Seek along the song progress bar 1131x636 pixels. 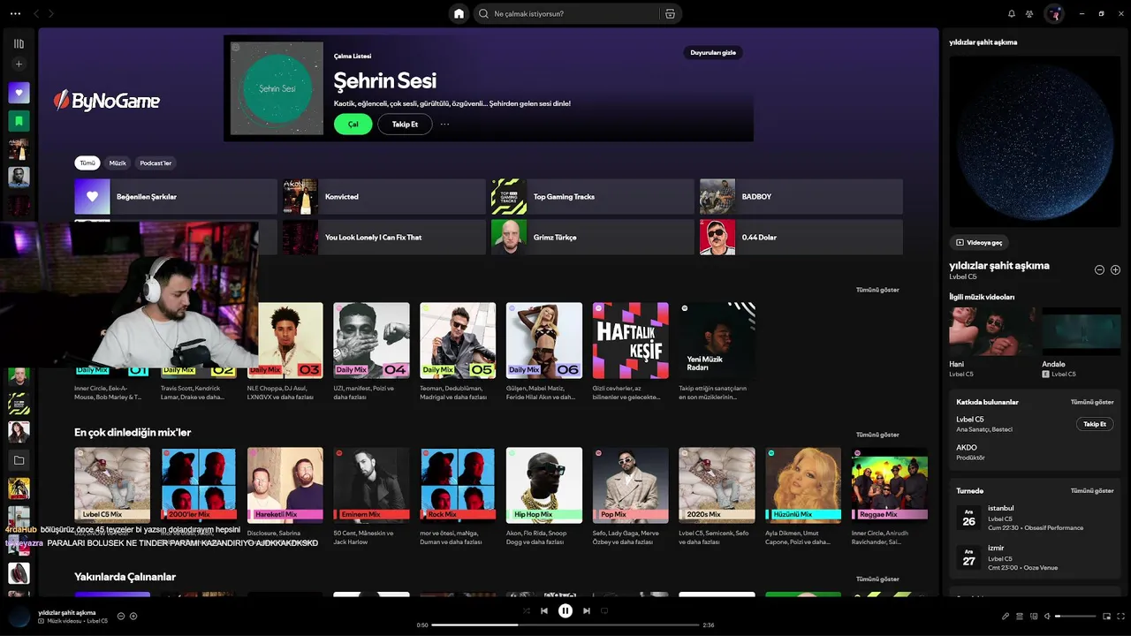[565, 625]
